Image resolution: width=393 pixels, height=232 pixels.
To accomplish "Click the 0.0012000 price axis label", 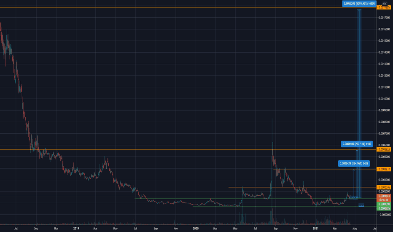I will coord(384,76).
